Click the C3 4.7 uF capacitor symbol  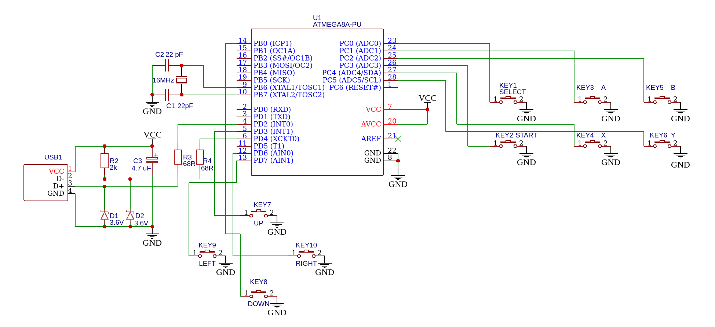coord(152,160)
